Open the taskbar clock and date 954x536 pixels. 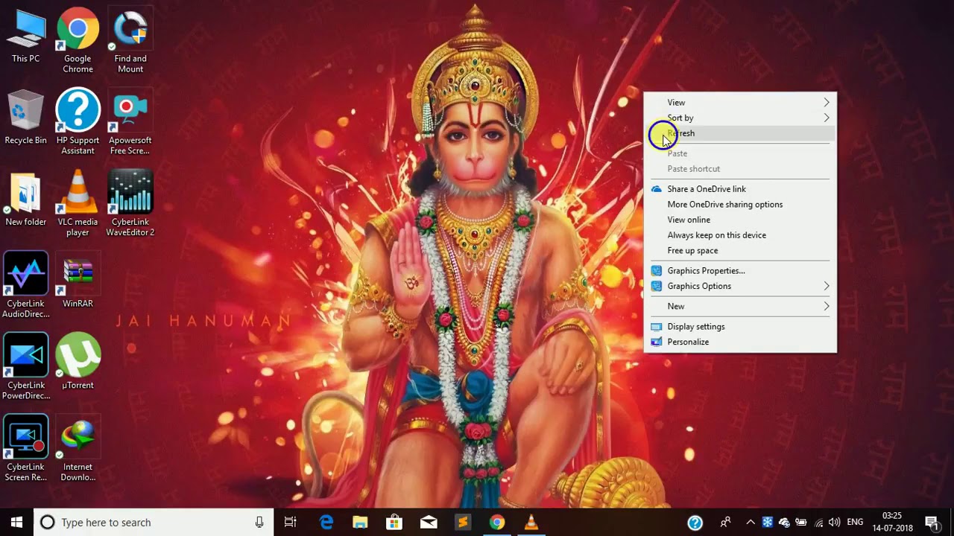pyautogui.click(x=892, y=522)
